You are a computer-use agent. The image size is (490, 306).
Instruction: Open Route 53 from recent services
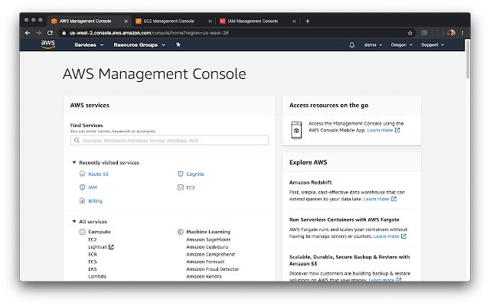(98, 174)
